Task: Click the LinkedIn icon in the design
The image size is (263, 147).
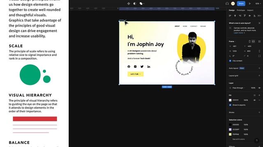Action: (x=149, y=67)
